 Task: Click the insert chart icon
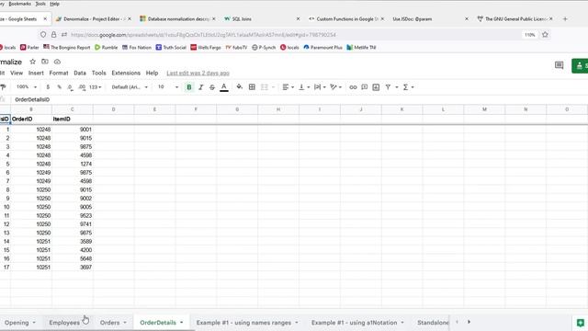coord(376,87)
